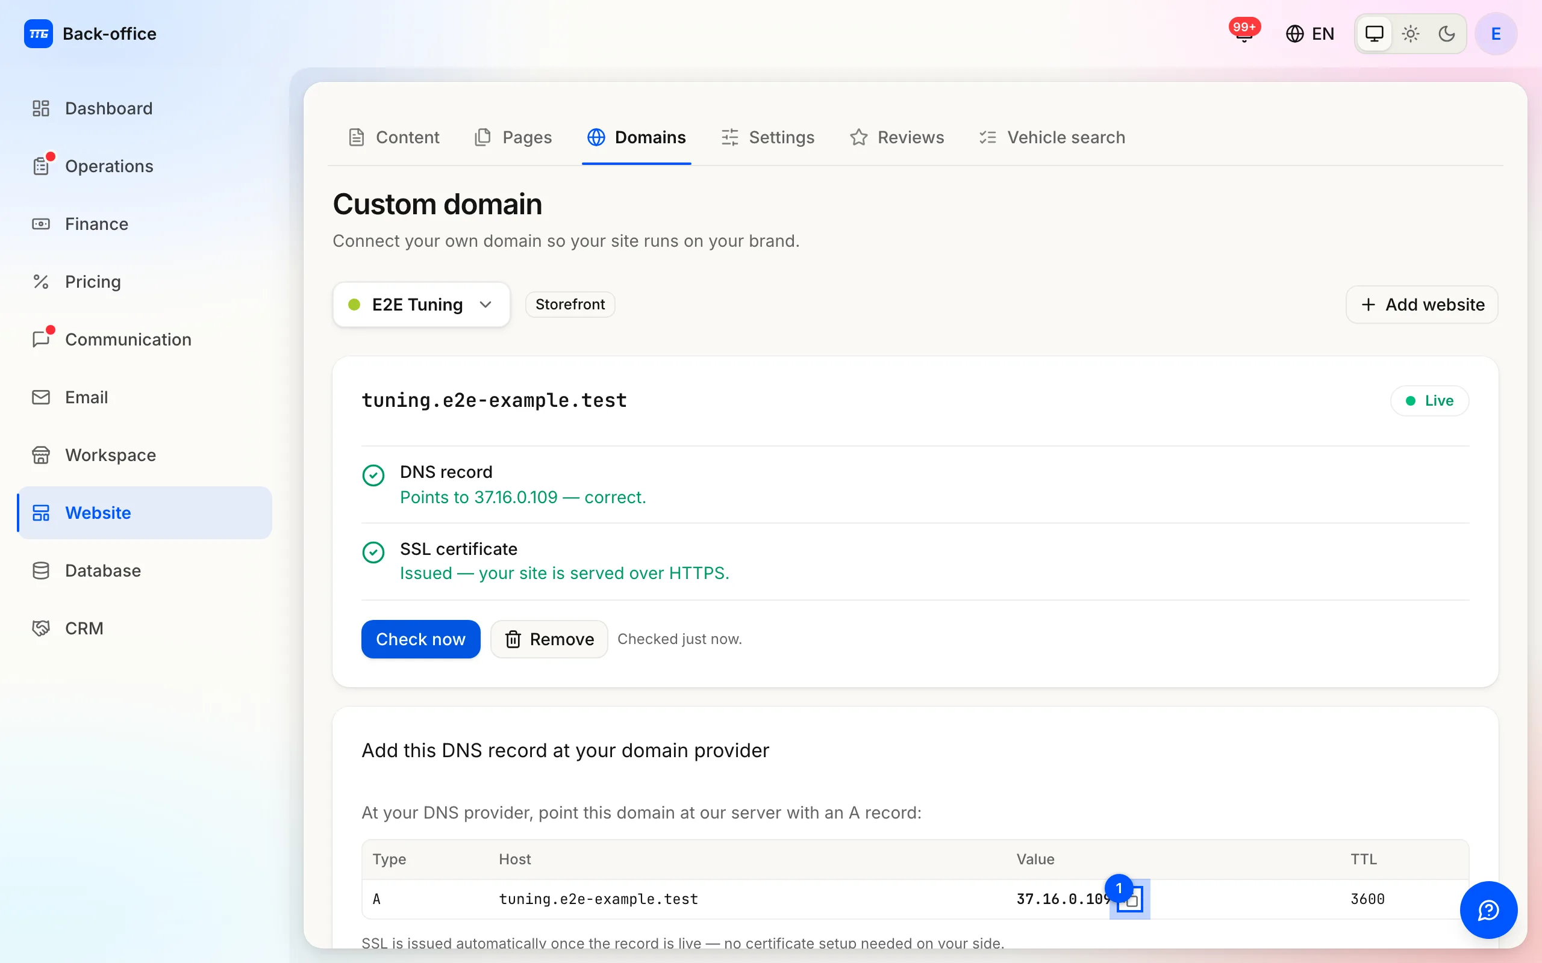Viewport: 1542px width, 963px height.
Task: Click the Remove domain button
Action: tap(549, 639)
